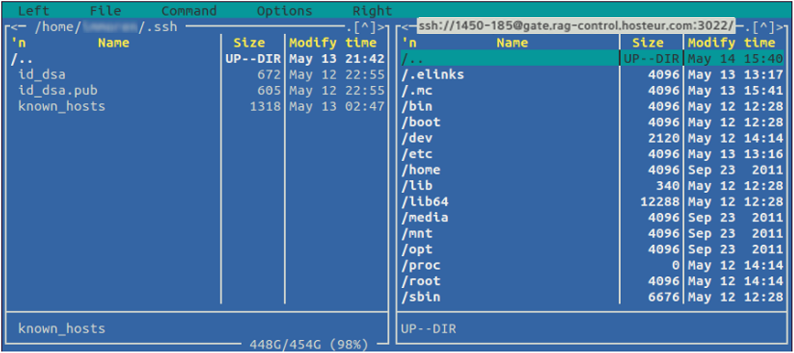Open the Options menu
Image resolution: width=794 pixels, height=353 pixels.
(x=284, y=10)
